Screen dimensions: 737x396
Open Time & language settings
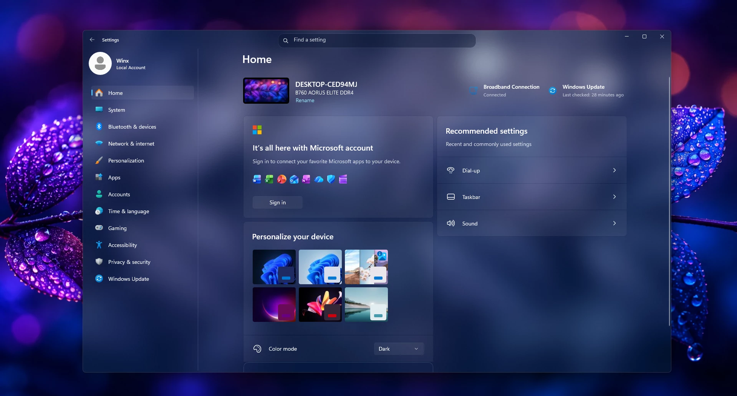pyautogui.click(x=142, y=211)
